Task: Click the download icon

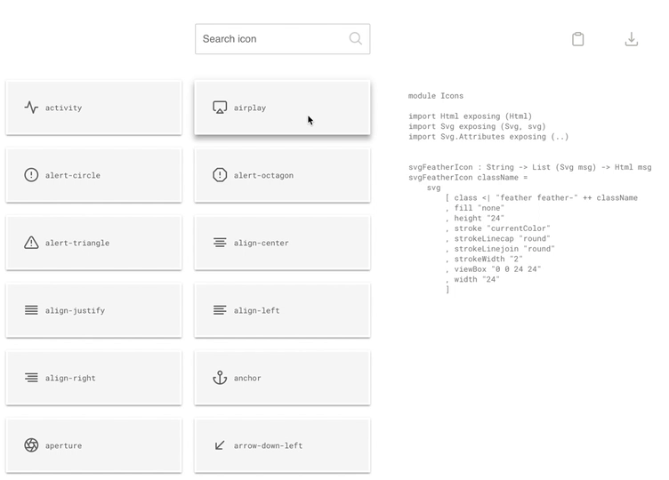Action: 631,39
